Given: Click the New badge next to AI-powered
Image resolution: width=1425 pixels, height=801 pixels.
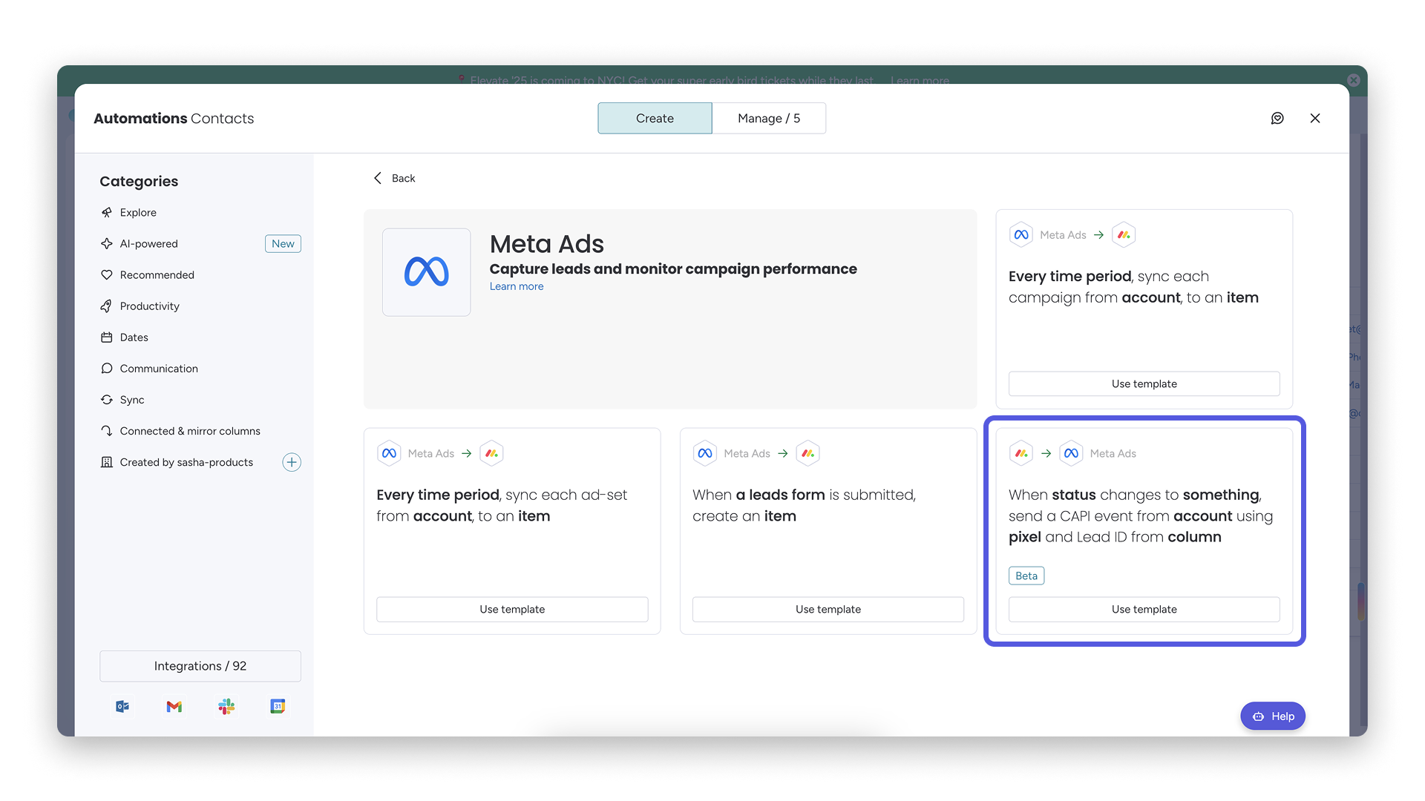Looking at the screenshot, I should [283, 243].
